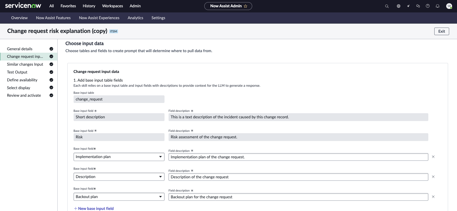Switch to the Analytics tab
The image size is (457, 211).
(135, 18)
